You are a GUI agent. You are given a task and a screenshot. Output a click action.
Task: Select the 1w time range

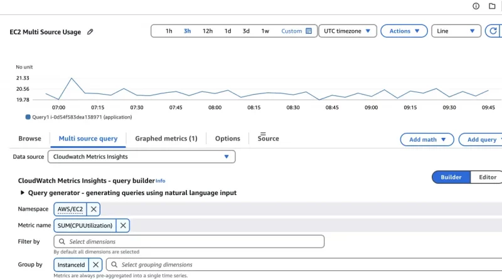coord(265,31)
